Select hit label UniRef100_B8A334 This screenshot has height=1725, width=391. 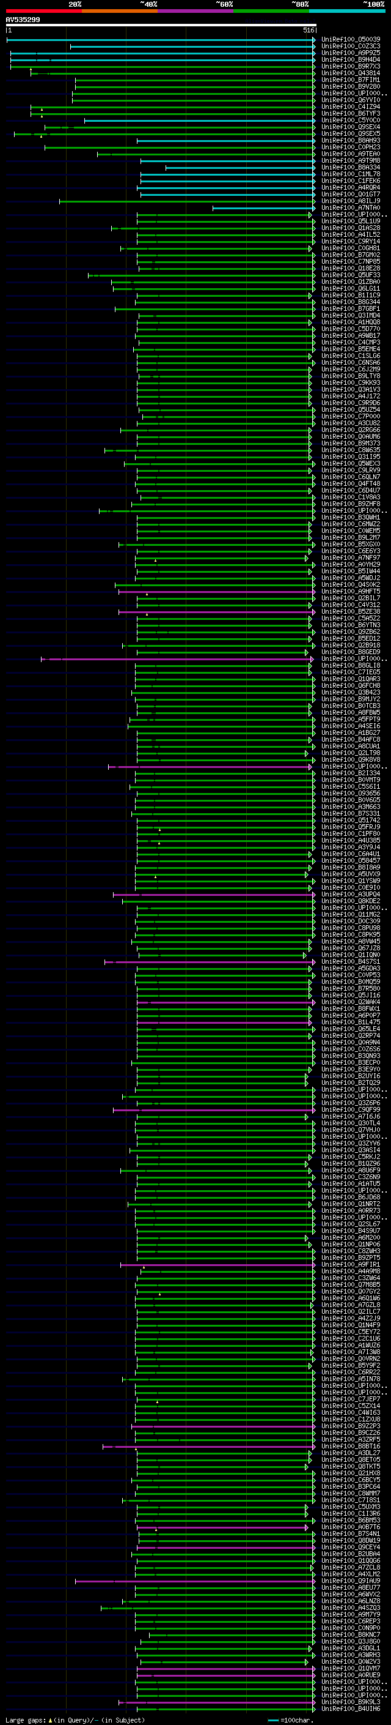(x=351, y=168)
